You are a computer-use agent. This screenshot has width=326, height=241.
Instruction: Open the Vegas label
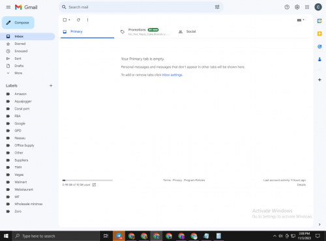coord(27,175)
